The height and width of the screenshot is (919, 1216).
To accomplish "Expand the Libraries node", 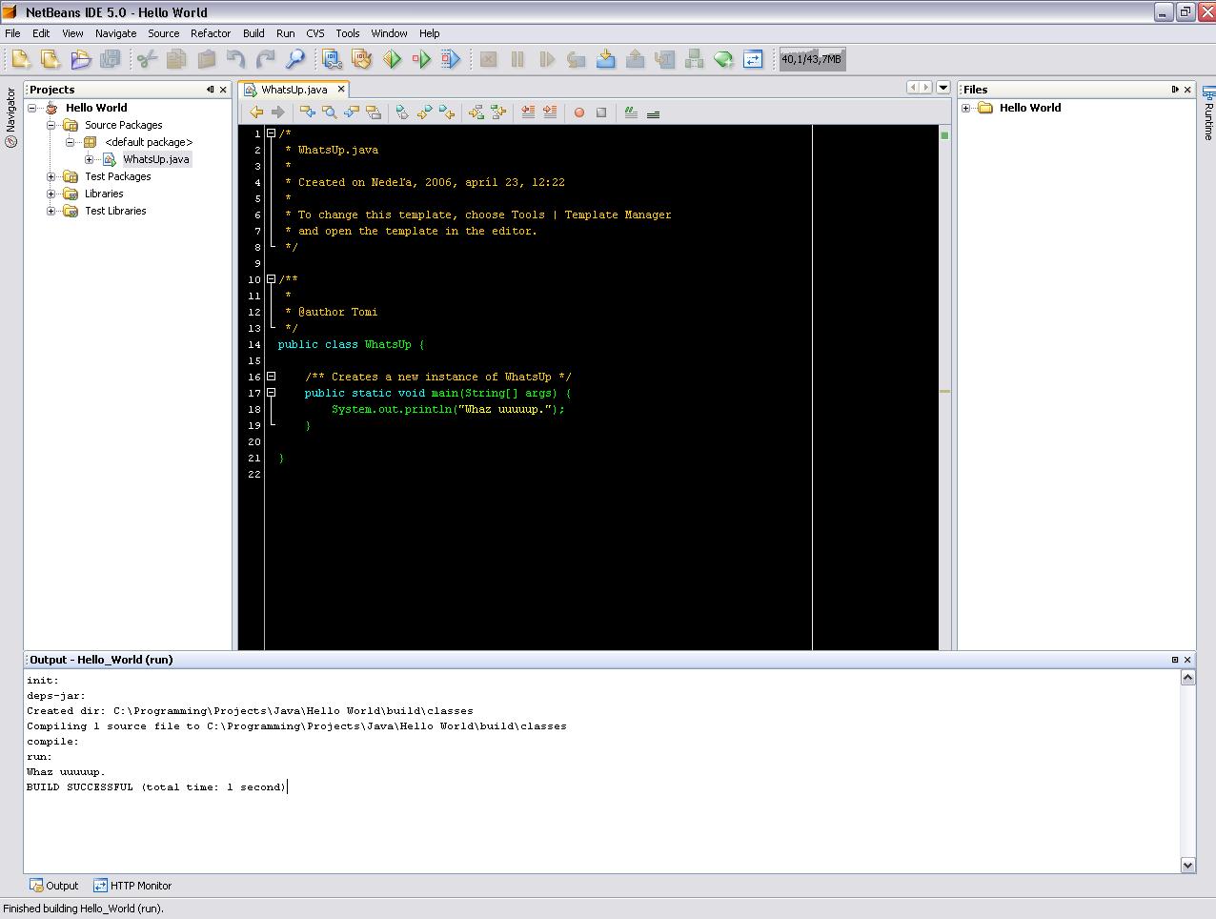I will pyautogui.click(x=51, y=194).
